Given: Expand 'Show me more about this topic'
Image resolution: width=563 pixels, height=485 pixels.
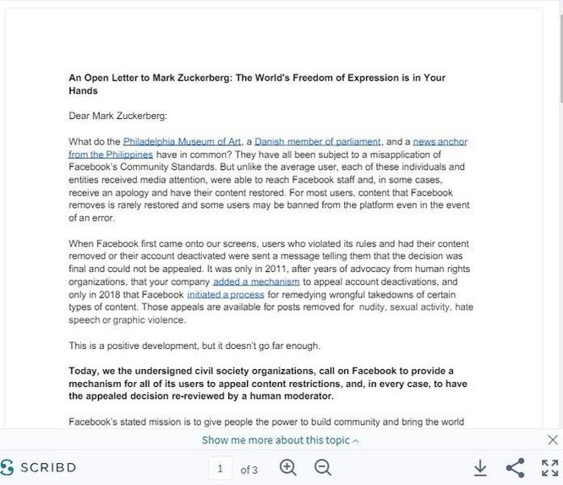Looking at the screenshot, I should [280, 440].
